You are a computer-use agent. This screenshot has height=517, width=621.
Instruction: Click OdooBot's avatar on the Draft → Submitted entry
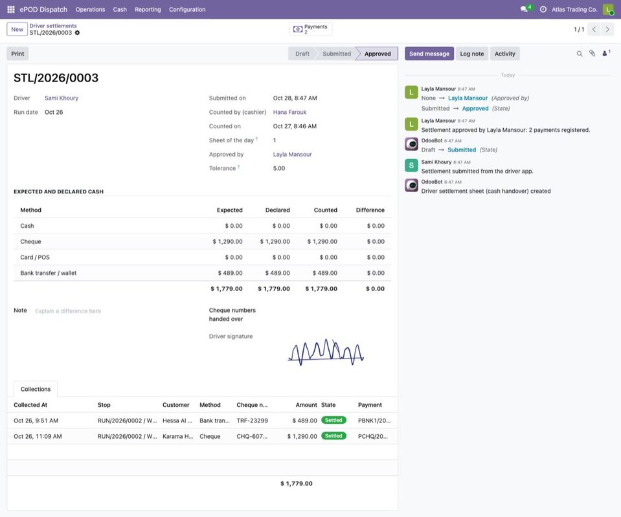(411, 144)
